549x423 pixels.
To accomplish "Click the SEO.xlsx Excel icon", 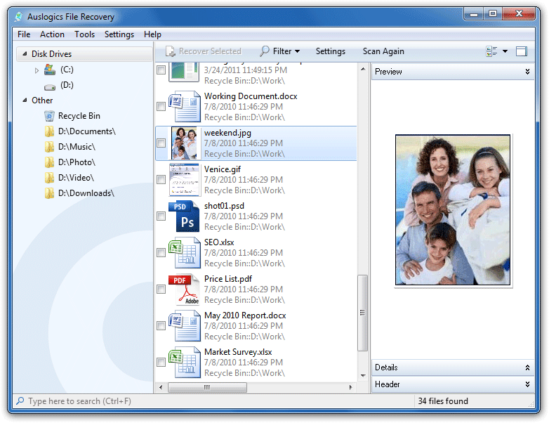I will coord(185,253).
